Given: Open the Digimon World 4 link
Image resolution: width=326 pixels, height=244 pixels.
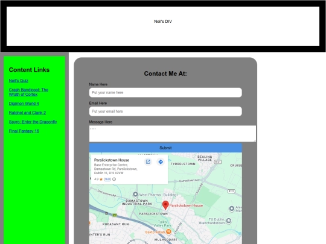Looking at the screenshot, I should coord(24,104).
